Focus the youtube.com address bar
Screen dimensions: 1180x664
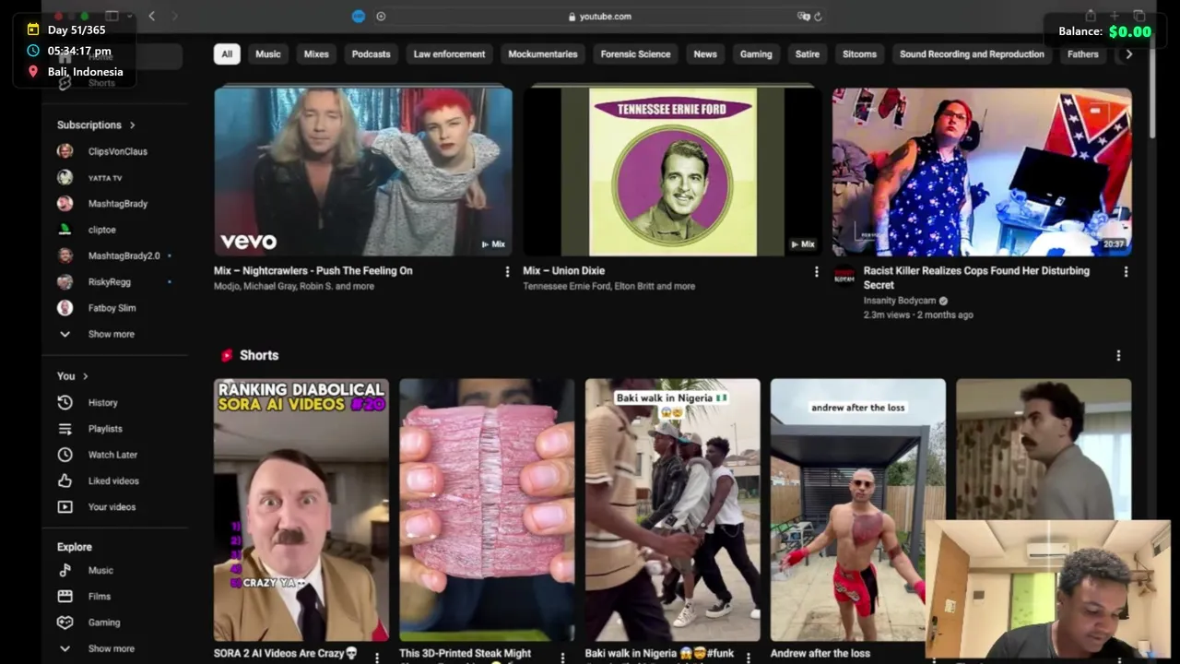pyautogui.click(x=599, y=17)
